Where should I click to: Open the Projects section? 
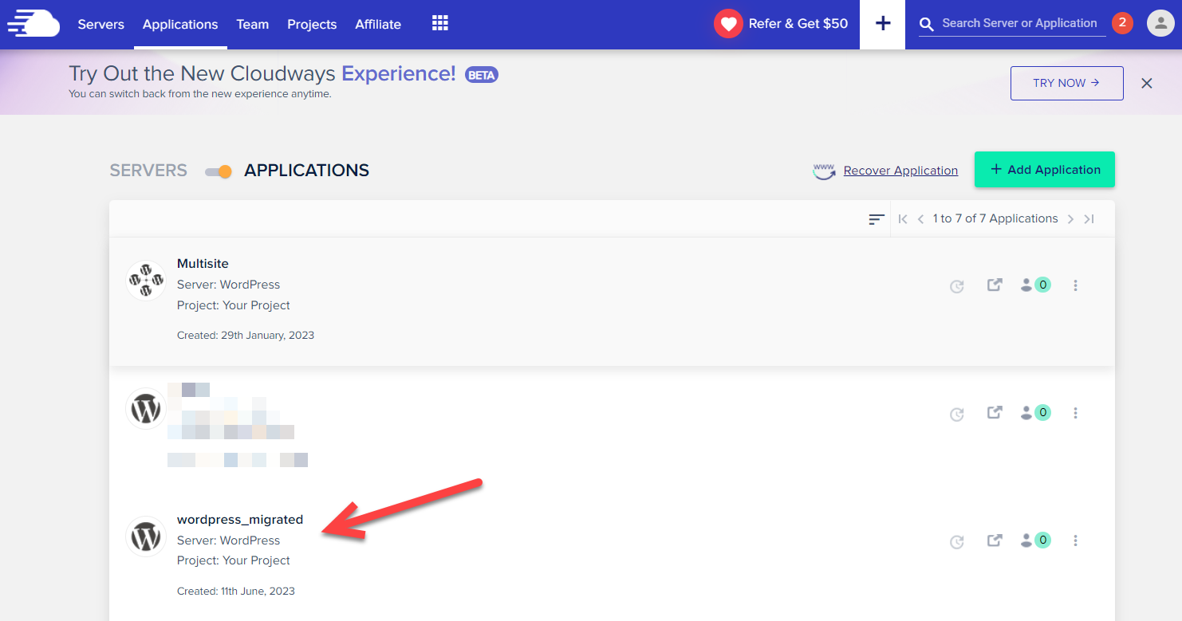[x=312, y=24]
